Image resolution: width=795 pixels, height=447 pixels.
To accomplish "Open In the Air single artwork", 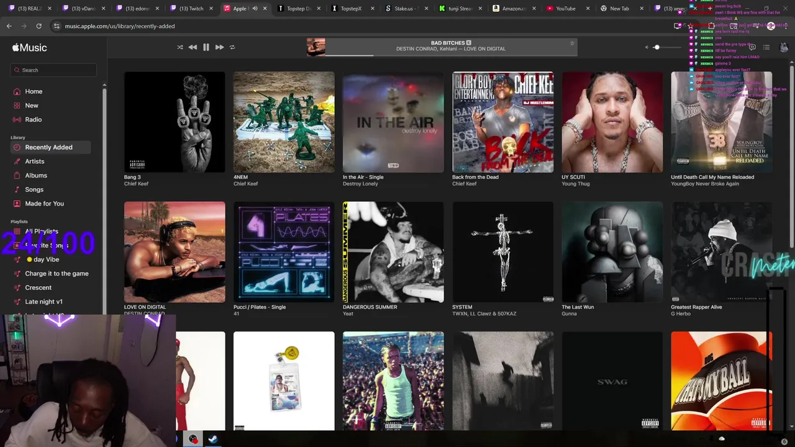I will [x=393, y=122].
